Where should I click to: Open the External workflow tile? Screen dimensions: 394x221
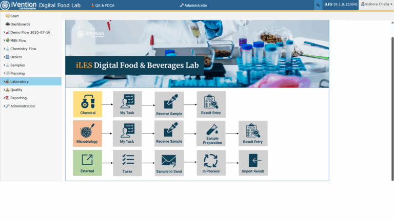click(x=87, y=163)
